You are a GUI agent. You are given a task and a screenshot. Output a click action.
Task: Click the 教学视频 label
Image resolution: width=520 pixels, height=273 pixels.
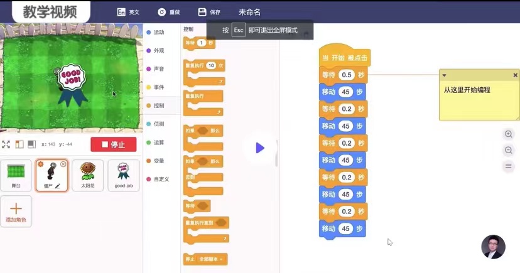50,12
